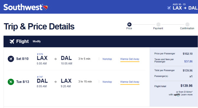Click the white airplane icon next to Flight

point(12,41)
